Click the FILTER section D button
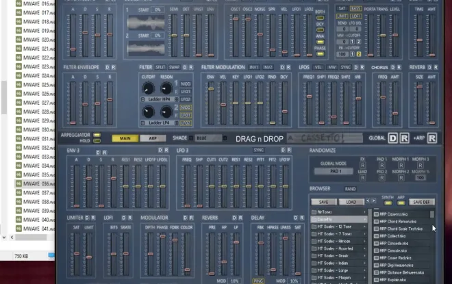The image size is (452, 284). 185,67
